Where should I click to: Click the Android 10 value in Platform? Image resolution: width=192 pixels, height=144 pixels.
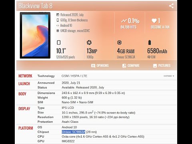pos(69,127)
